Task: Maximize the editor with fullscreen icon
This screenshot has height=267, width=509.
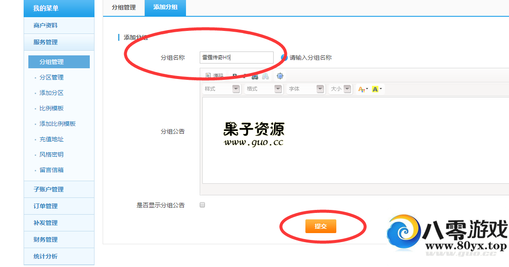Action: click(x=280, y=76)
